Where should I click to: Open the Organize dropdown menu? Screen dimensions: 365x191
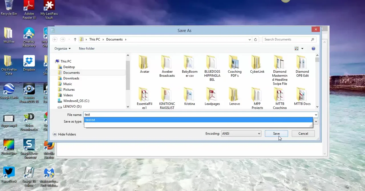(x=62, y=48)
